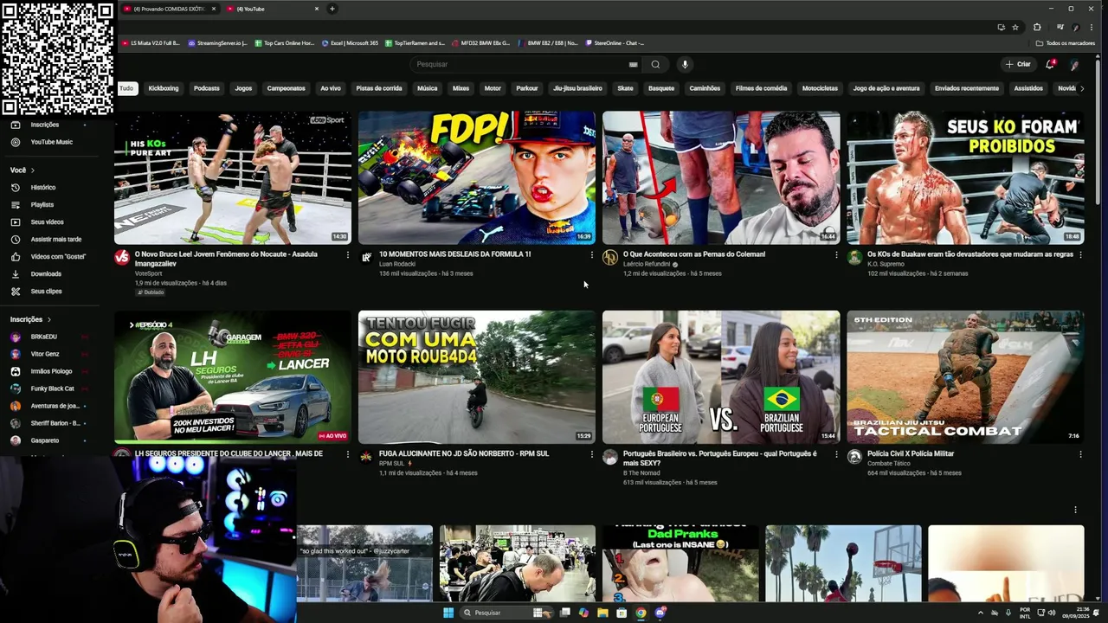The image size is (1108, 623).
Task: Open Vídeos com "Gostei" thumbs-up icon
Action: tap(15, 257)
